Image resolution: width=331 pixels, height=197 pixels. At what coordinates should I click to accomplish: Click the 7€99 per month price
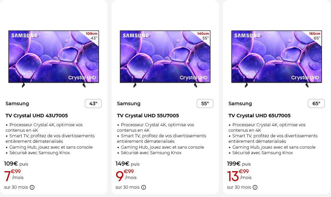coord(13,175)
